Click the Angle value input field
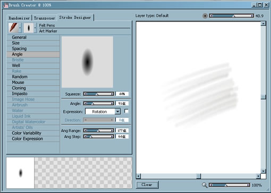The height and width of the screenshot is (193, 271). coord(122,103)
